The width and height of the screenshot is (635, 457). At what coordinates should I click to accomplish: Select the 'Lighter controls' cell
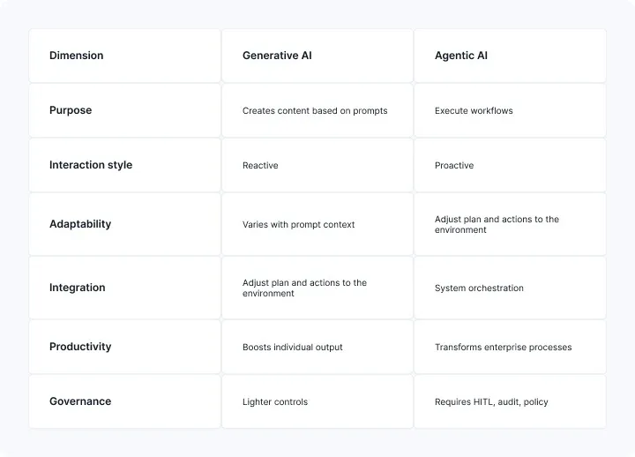click(317, 401)
